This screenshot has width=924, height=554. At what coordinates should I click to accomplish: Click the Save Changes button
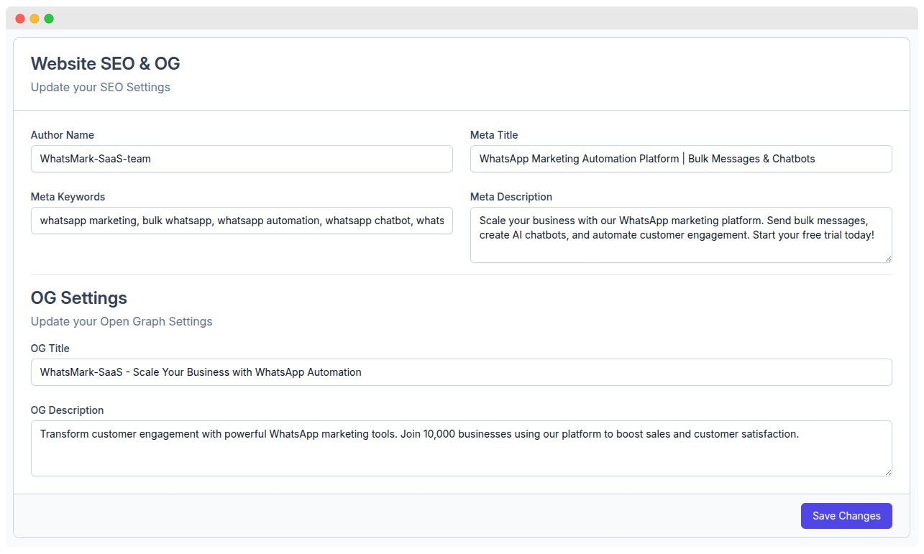click(x=846, y=516)
